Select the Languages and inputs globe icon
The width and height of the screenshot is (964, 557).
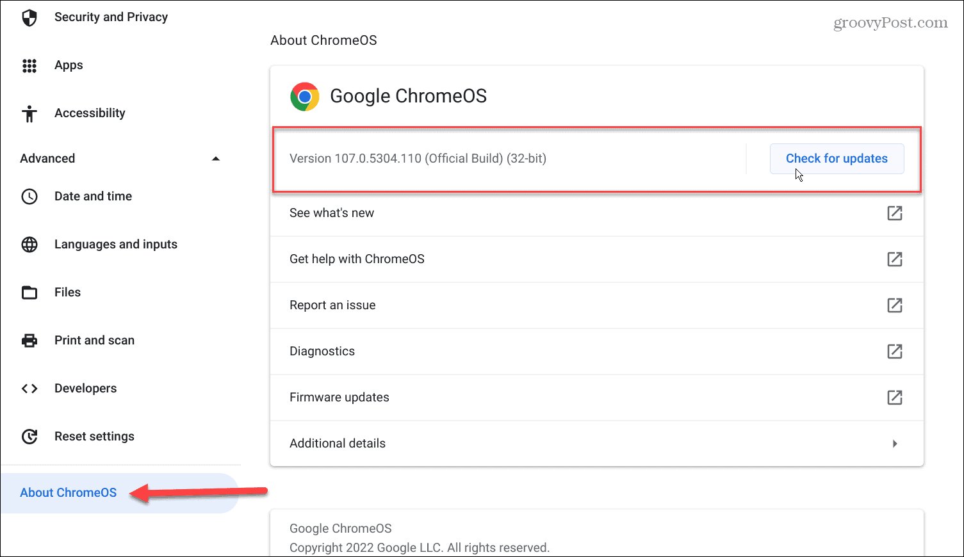pyautogui.click(x=29, y=244)
